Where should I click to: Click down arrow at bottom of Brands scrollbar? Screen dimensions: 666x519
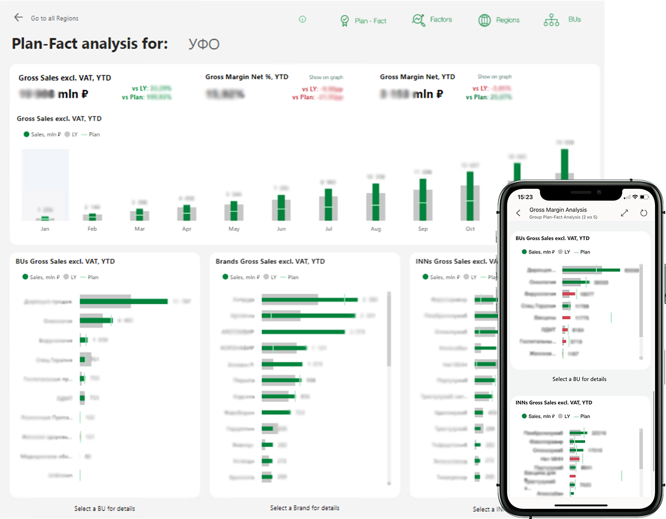pyautogui.click(x=389, y=483)
